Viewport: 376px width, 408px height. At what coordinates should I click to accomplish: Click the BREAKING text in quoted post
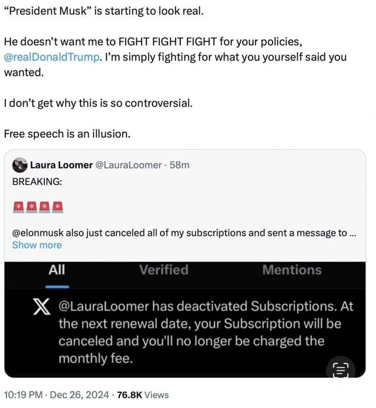36,182
